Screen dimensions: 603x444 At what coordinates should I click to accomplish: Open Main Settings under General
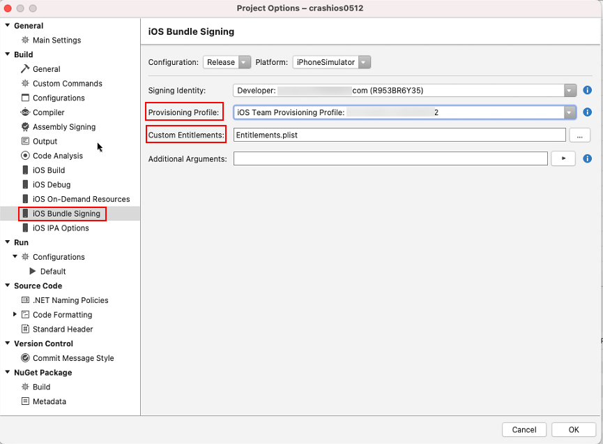pos(56,40)
